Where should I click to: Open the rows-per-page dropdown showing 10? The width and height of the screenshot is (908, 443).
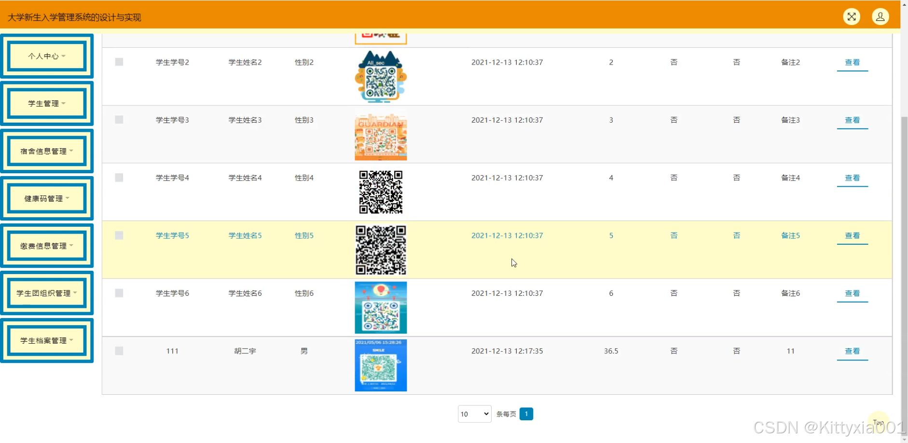[x=474, y=414]
